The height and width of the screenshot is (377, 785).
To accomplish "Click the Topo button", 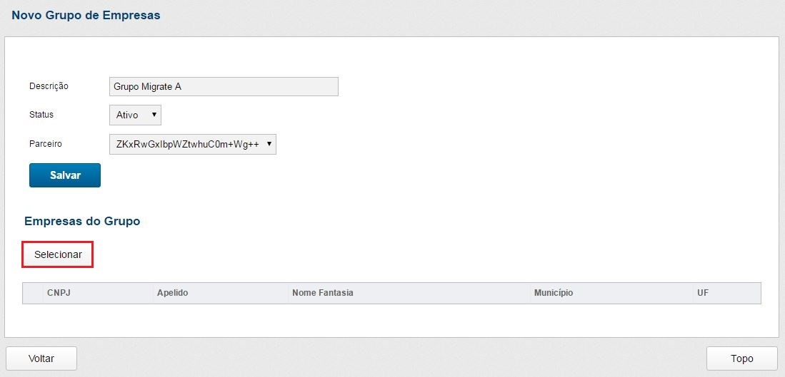I will 741,358.
